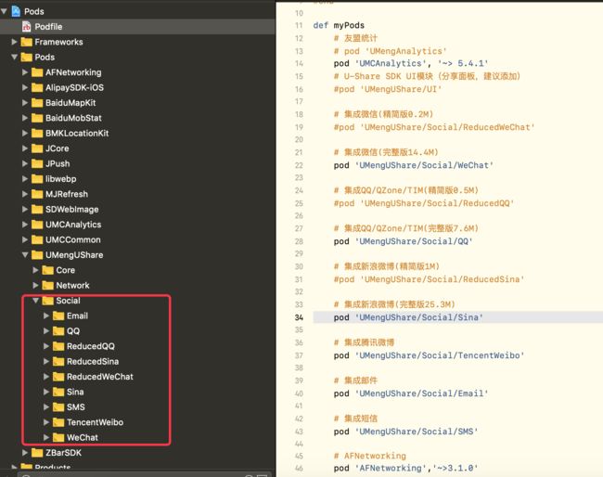Click the ReducedWeChat folder icon

[58, 377]
